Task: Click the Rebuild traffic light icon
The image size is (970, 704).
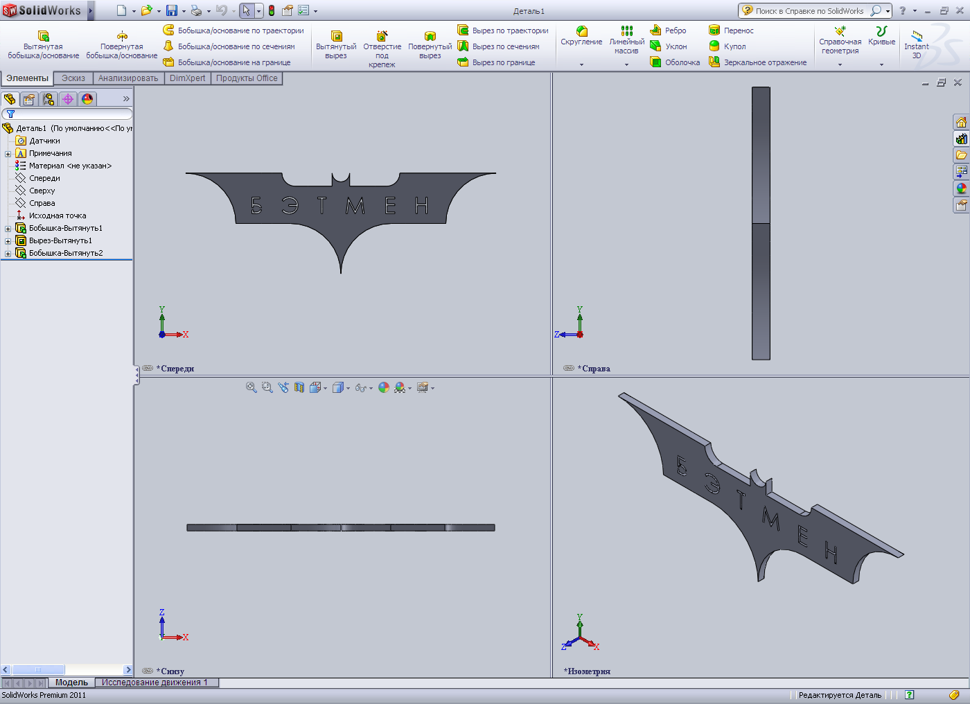Action: pos(272,10)
